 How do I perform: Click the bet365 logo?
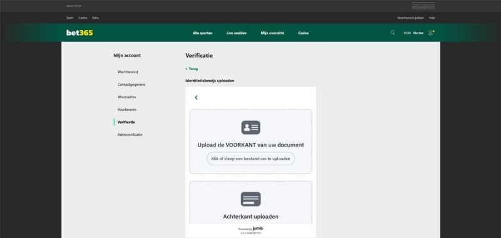pos(80,33)
